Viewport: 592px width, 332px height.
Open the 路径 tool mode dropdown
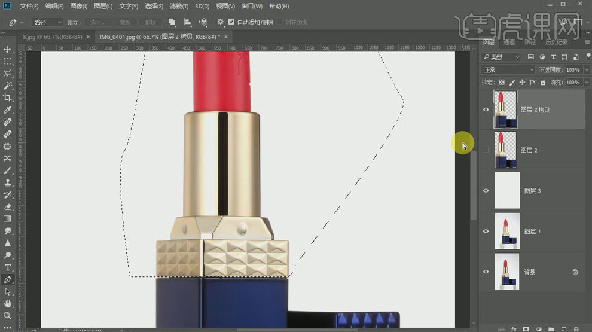(47, 22)
